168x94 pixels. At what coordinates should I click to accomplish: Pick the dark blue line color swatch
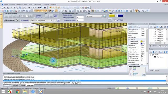pyautogui.click(x=120, y=16)
